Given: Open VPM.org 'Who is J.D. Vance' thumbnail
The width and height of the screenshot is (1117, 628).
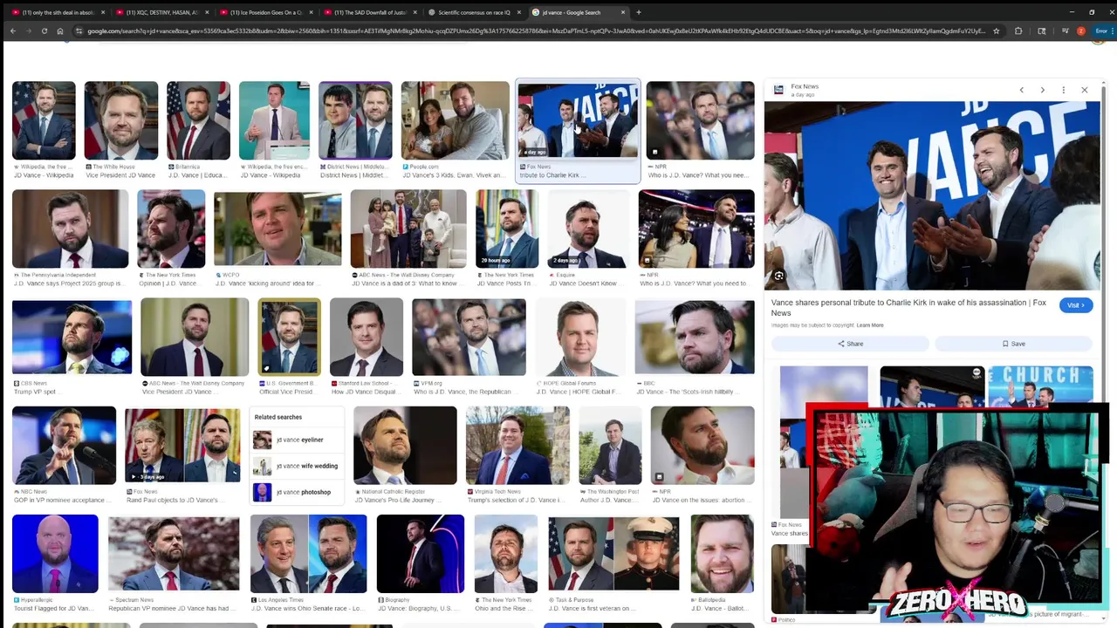Looking at the screenshot, I should [469, 337].
